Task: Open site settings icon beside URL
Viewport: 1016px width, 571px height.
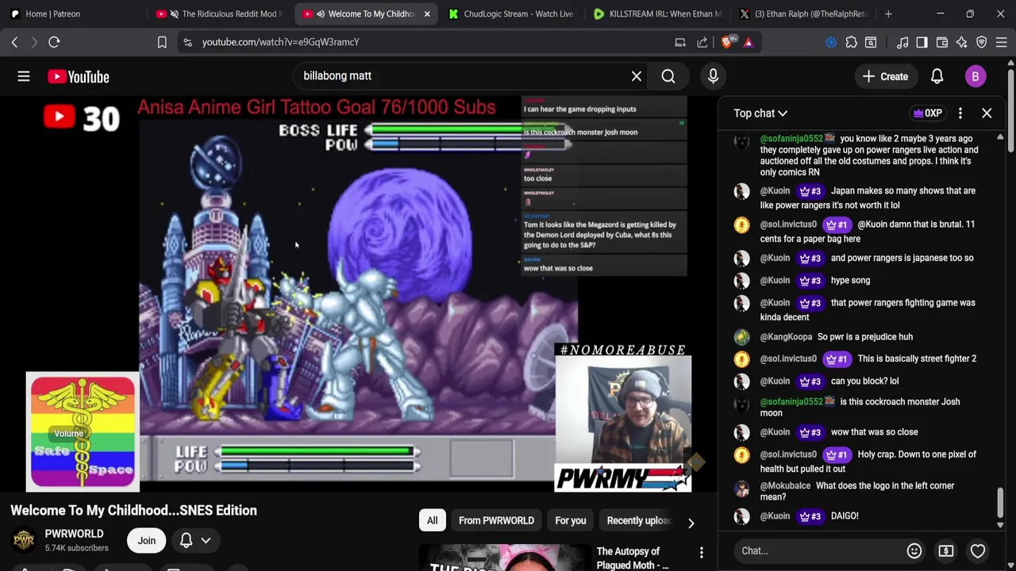Action: click(x=187, y=42)
